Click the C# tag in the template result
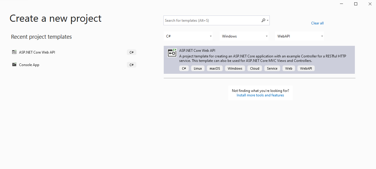Image resolution: width=376 pixels, height=169 pixels. point(184,68)
